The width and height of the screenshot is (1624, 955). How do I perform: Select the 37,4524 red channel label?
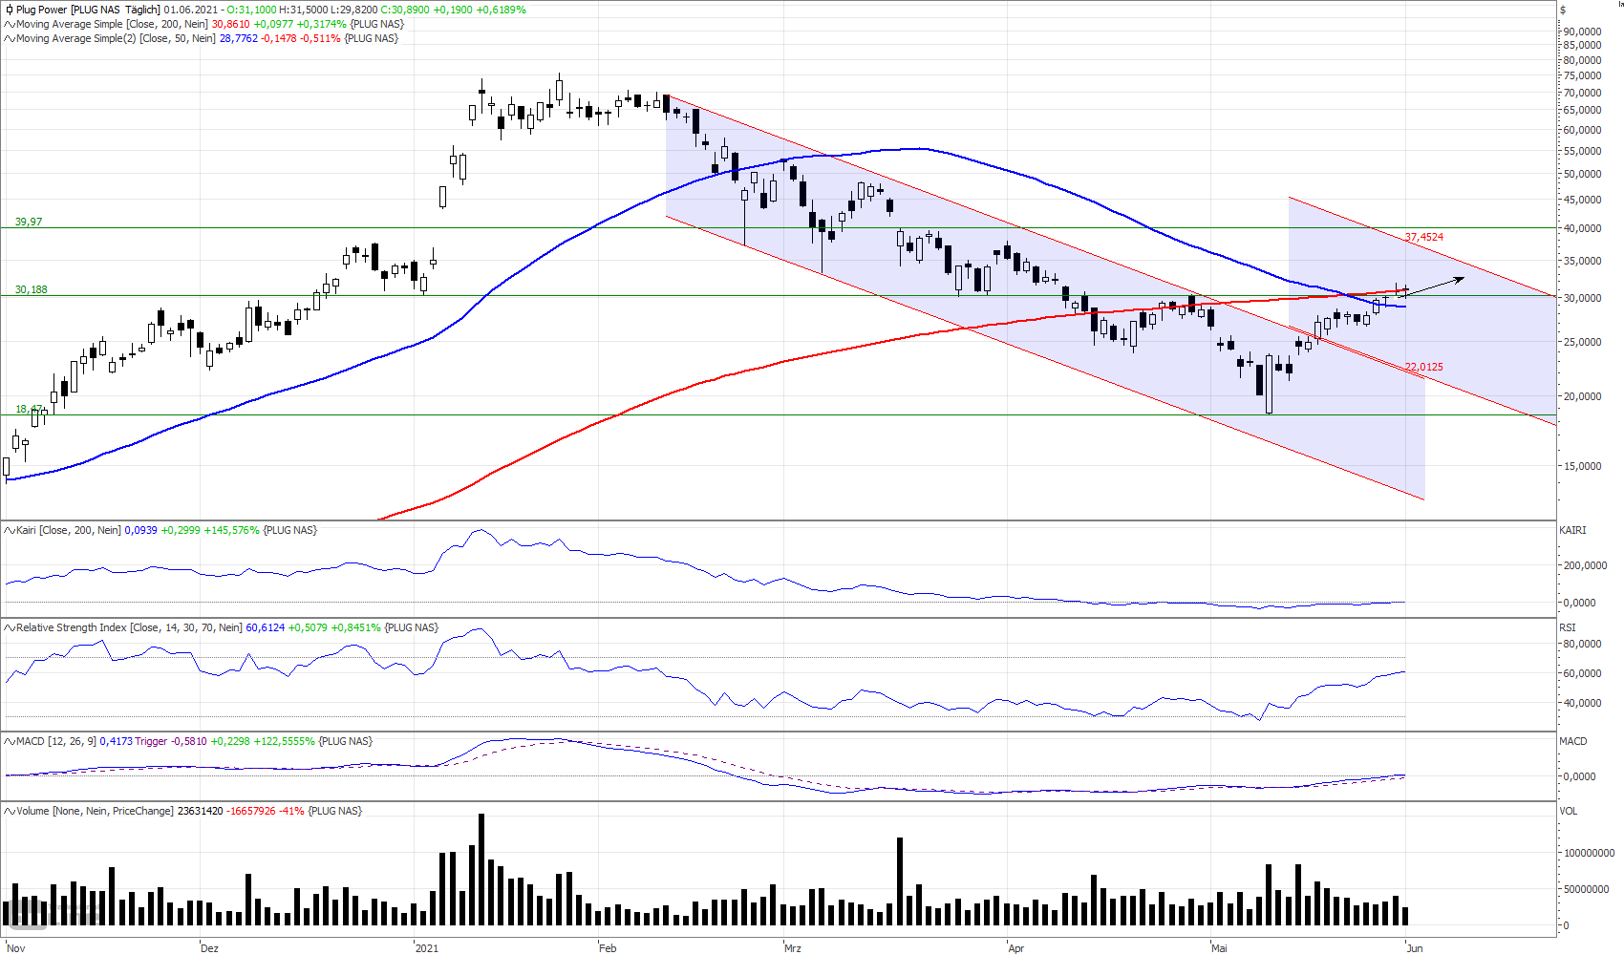[x=1423, y=237]
